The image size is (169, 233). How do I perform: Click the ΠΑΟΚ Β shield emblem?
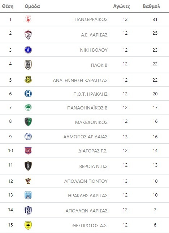28,65
